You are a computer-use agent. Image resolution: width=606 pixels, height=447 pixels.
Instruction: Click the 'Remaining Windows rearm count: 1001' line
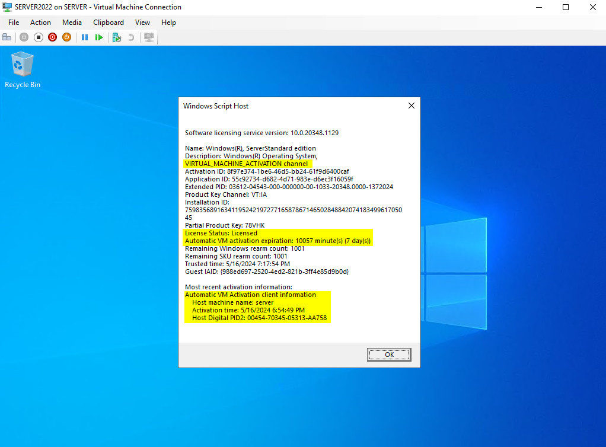[245, 248]
